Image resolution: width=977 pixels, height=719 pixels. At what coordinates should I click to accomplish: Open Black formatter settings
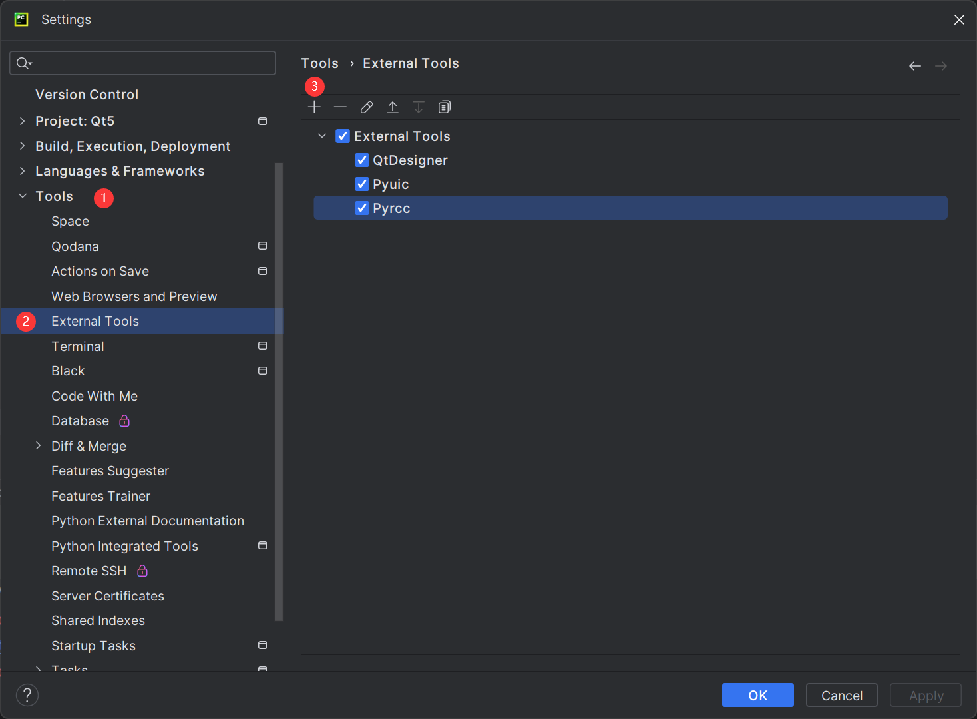[68, 371]
